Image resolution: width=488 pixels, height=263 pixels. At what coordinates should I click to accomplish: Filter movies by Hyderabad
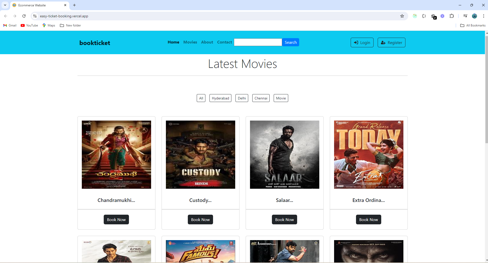[220, 98]
